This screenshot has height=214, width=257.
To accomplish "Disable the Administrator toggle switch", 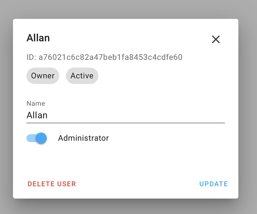I will point(37,138).
